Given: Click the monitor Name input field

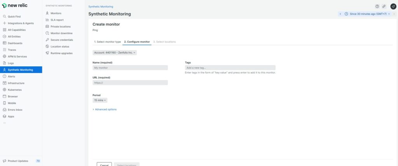Looking at the screenshot, I should [130, 67].
